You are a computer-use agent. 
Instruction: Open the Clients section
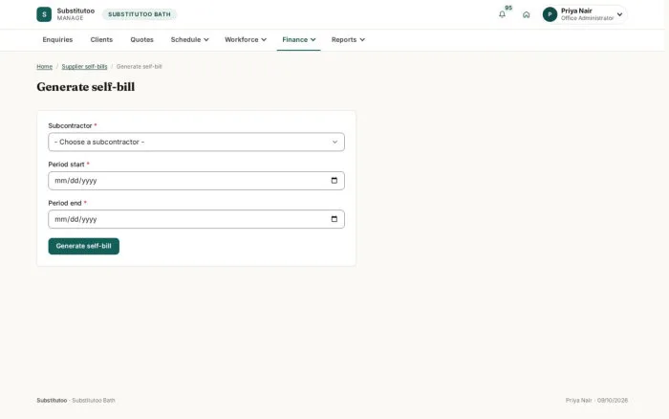(101, 40)
